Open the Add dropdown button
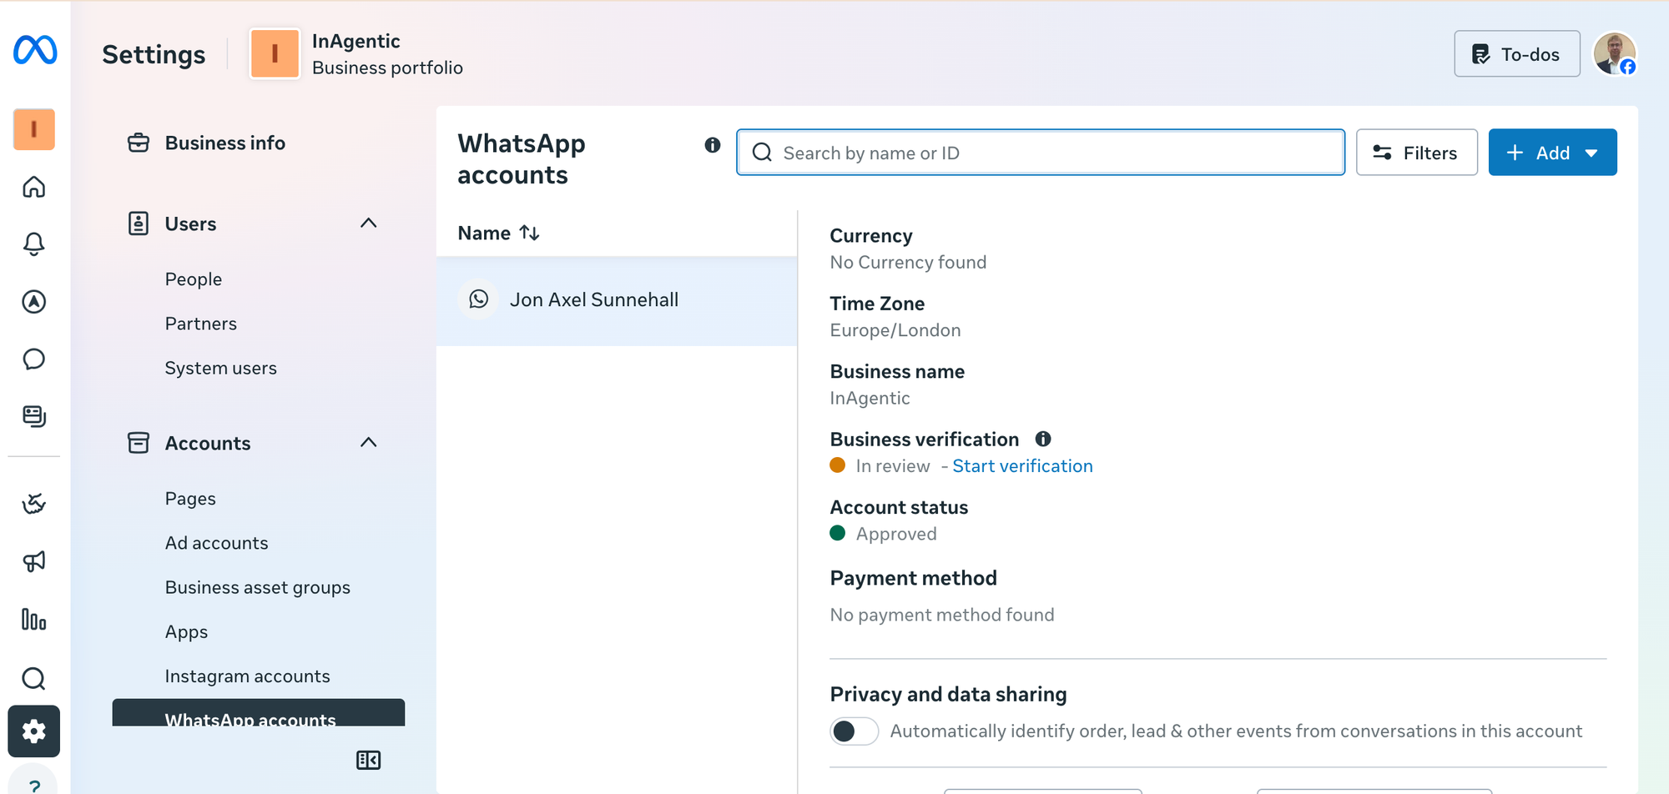 1552,153
